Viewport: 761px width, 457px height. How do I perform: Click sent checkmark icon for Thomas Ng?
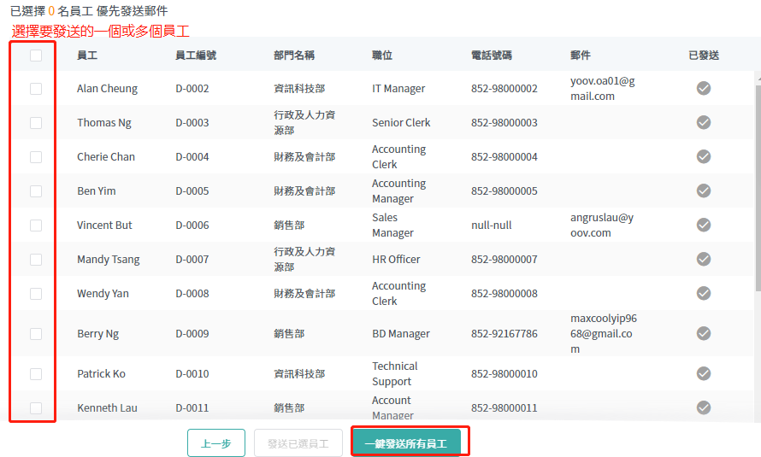[x=704, y=122]
